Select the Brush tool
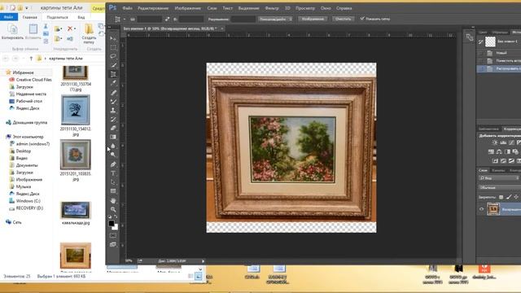The height and width of the screenshot is (293, 521). click(113, 101)
